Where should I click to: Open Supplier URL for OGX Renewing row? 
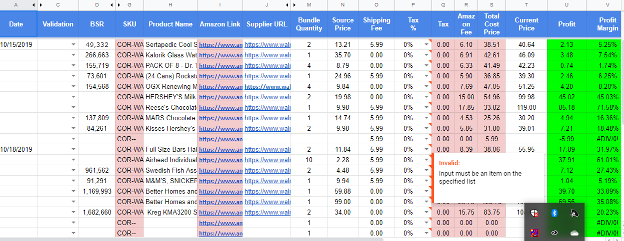coord(267,86)
